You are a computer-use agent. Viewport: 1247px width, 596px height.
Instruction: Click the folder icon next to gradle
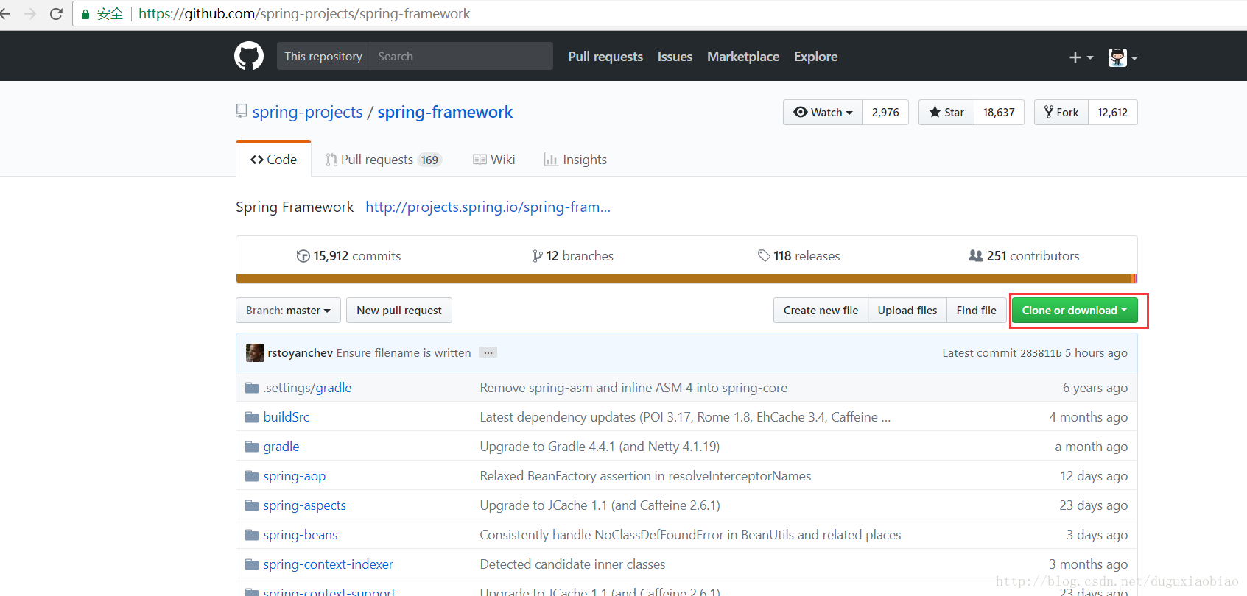(252, 447)
